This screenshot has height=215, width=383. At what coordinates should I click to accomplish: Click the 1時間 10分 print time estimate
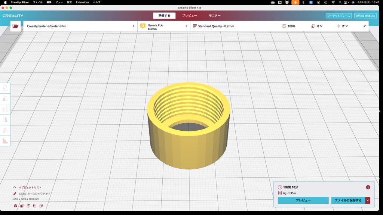tap(291, 187)
